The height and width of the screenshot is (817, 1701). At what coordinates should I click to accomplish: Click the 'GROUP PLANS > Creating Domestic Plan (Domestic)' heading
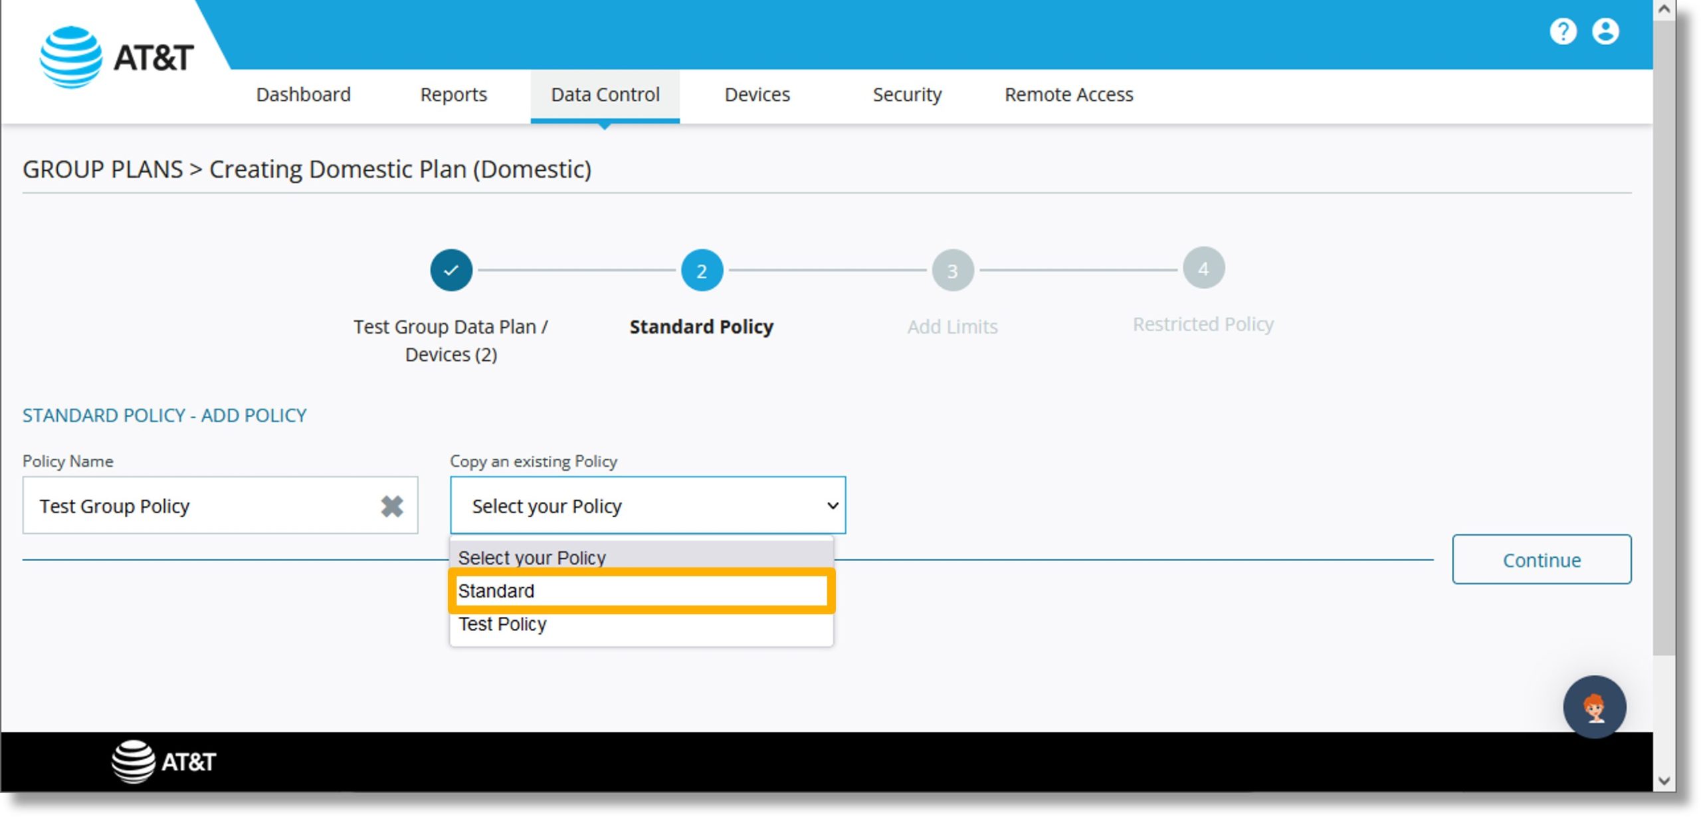(x=307, y=169)
